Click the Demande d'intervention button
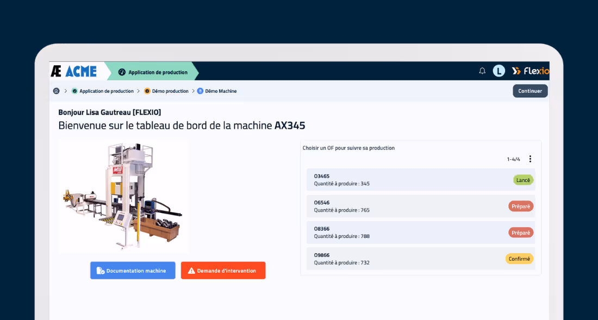 point(223,271)
